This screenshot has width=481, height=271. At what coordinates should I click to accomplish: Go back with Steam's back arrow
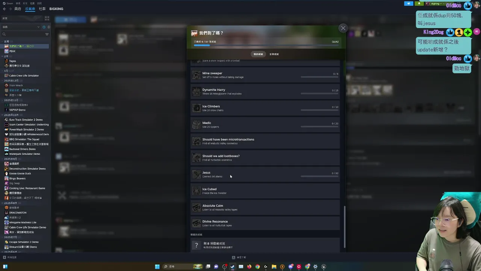[5, 9]
